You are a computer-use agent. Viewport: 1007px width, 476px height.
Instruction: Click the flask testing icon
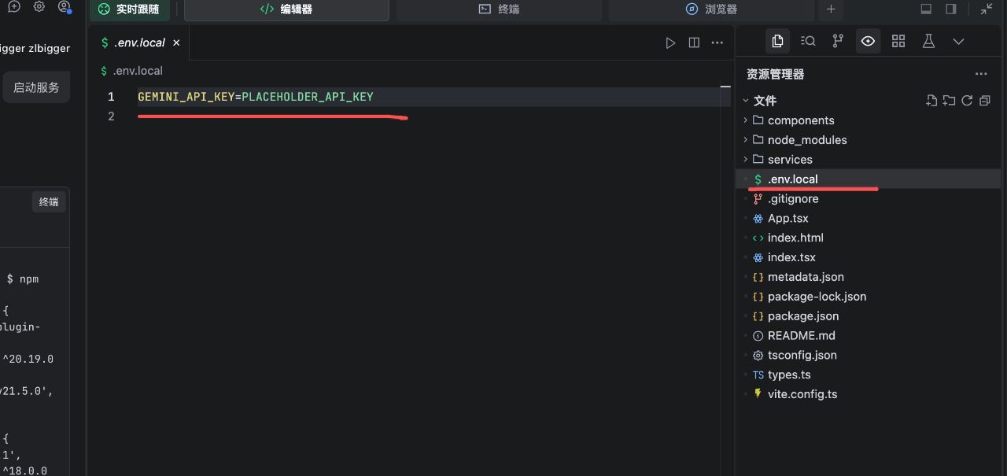pyautogui.click(x=928, y=41)
